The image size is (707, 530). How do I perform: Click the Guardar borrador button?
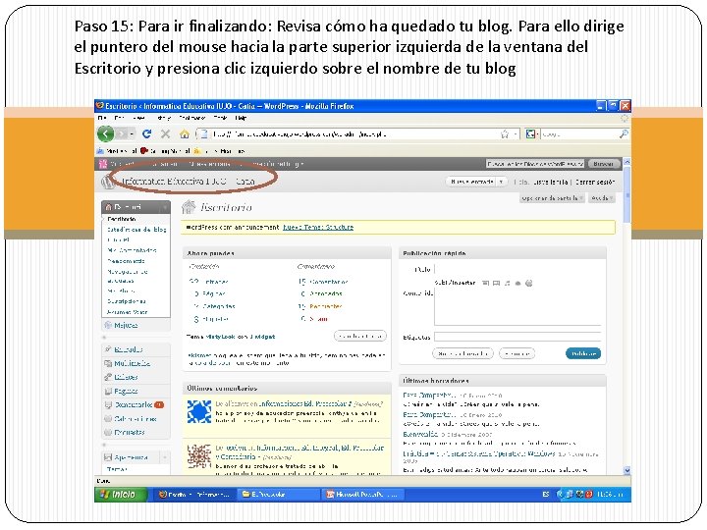tap(463, 353)
